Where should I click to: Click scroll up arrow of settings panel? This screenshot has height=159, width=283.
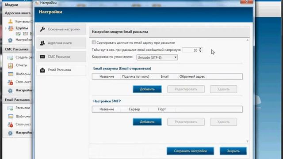pos(248,40)
